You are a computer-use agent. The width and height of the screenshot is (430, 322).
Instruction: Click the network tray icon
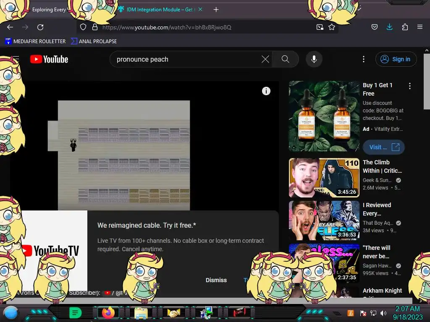click(x=373, y=313)
